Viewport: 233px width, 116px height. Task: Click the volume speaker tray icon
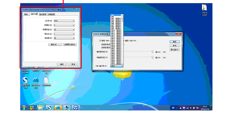coord(191,108)
